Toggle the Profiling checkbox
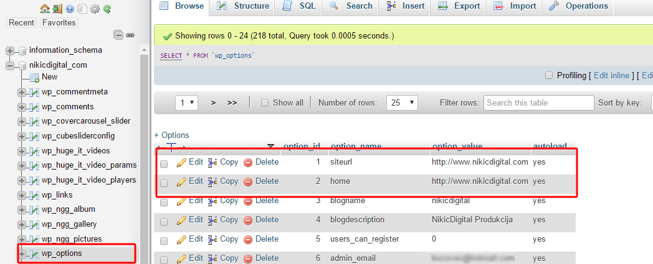Viewport: 653px width, 264px height. [549, 76]
